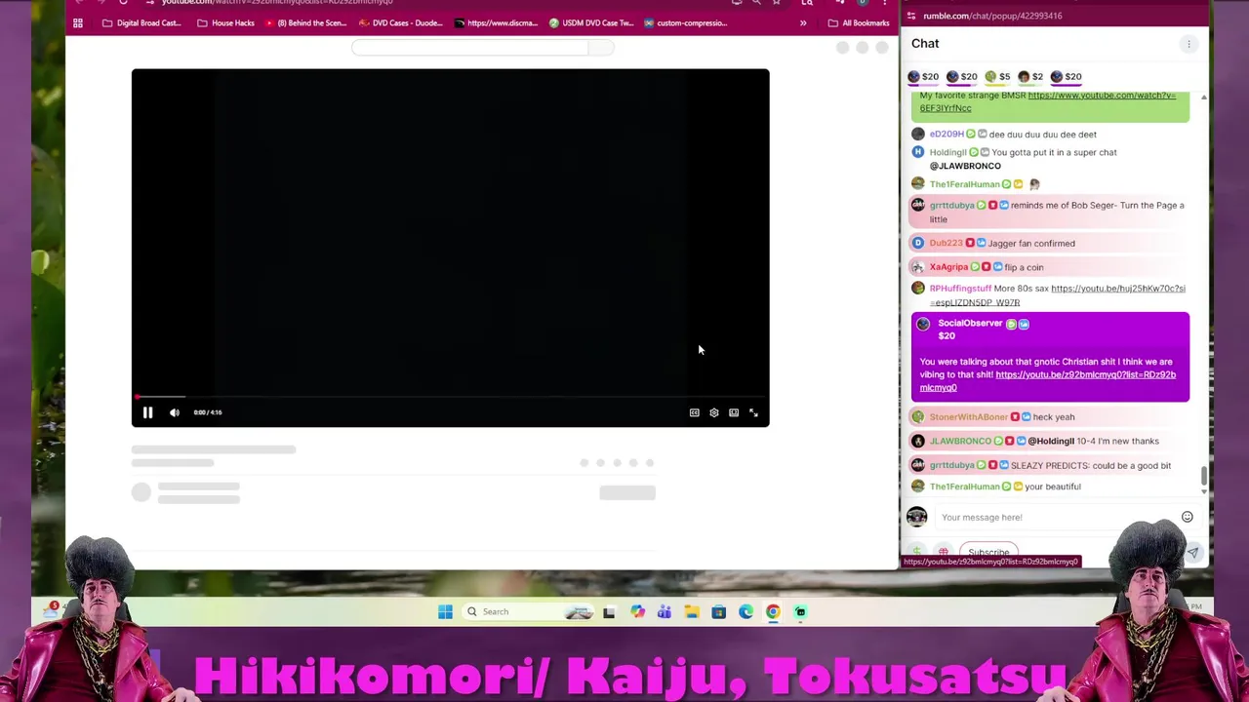Open the custom-compression bookmark
1249x702 pixels.
[685, 22]
